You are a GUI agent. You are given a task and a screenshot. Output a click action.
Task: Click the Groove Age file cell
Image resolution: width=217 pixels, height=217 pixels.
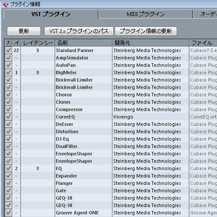[204, 213]
